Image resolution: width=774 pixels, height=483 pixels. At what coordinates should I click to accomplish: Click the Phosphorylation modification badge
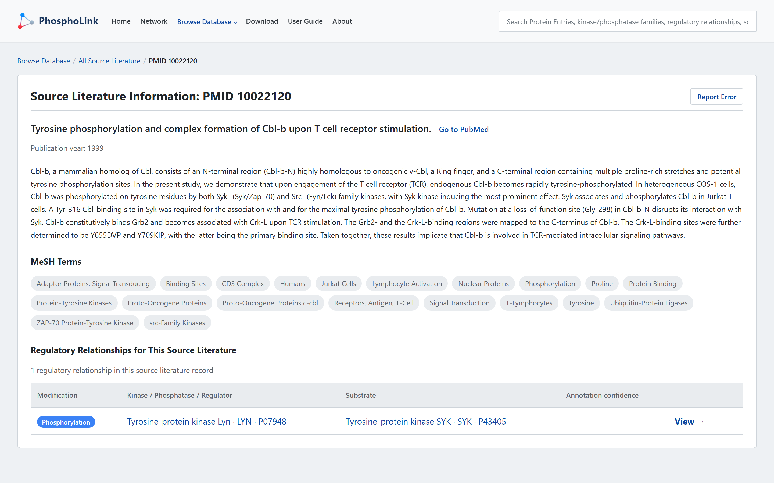66,422
